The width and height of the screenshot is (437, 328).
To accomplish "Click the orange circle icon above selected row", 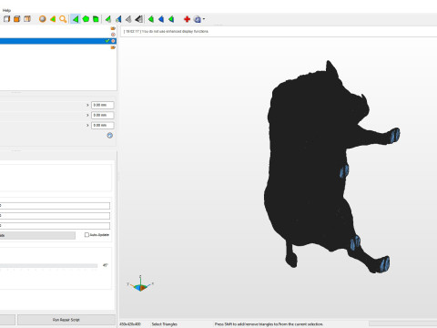I will click(113, 35).
